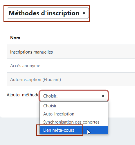The width and height of the screenshot is (135, 145).
Task: Click the up-down arrow beside Méthodes d'inscription
Action: [x=84, y=13]
